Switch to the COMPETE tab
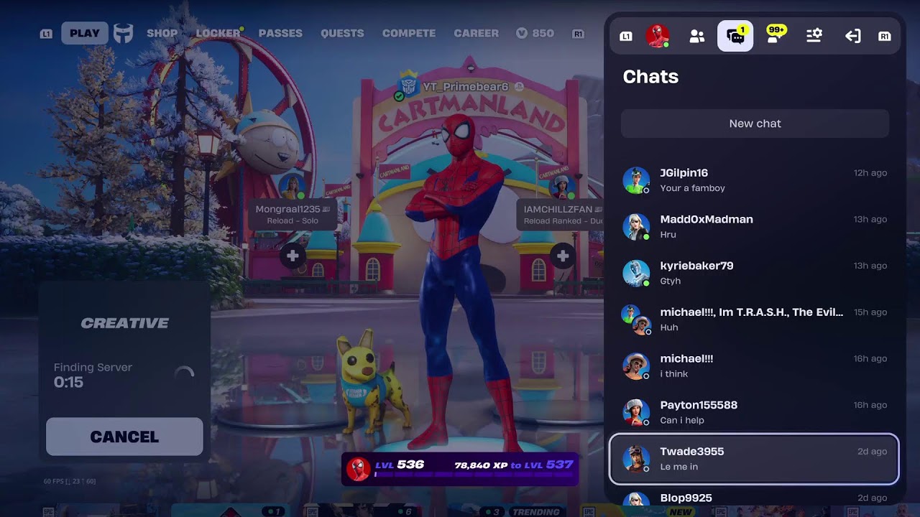920x517 pixels. point(409,33)
